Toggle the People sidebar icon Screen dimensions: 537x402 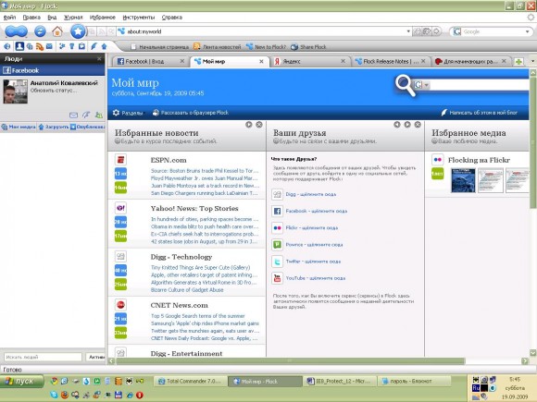(19, 46)
